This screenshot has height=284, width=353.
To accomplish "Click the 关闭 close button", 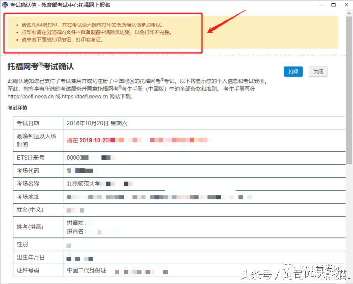I will tap(318, 72).
